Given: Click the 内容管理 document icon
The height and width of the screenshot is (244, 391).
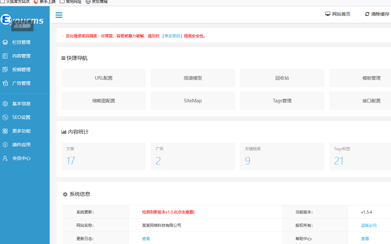Looking at the screenshot, I should pyautogui.click(x=5, y=56).
